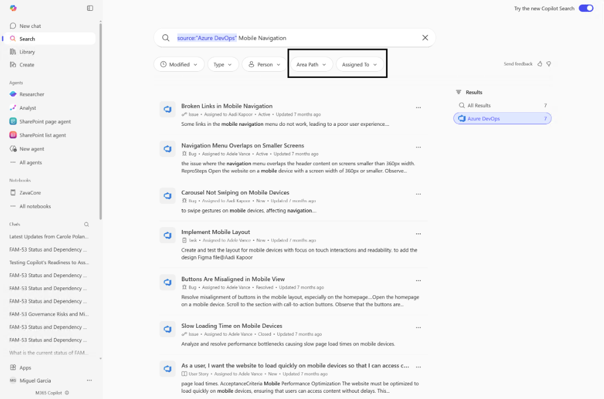Open the Assigned To filter dropdown
This screenshot has height=399, width=604.
[x=360, y=64]
